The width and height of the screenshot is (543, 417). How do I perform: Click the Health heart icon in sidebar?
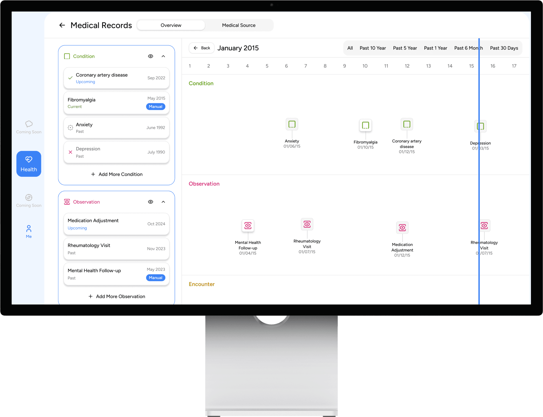coord(29,160)
